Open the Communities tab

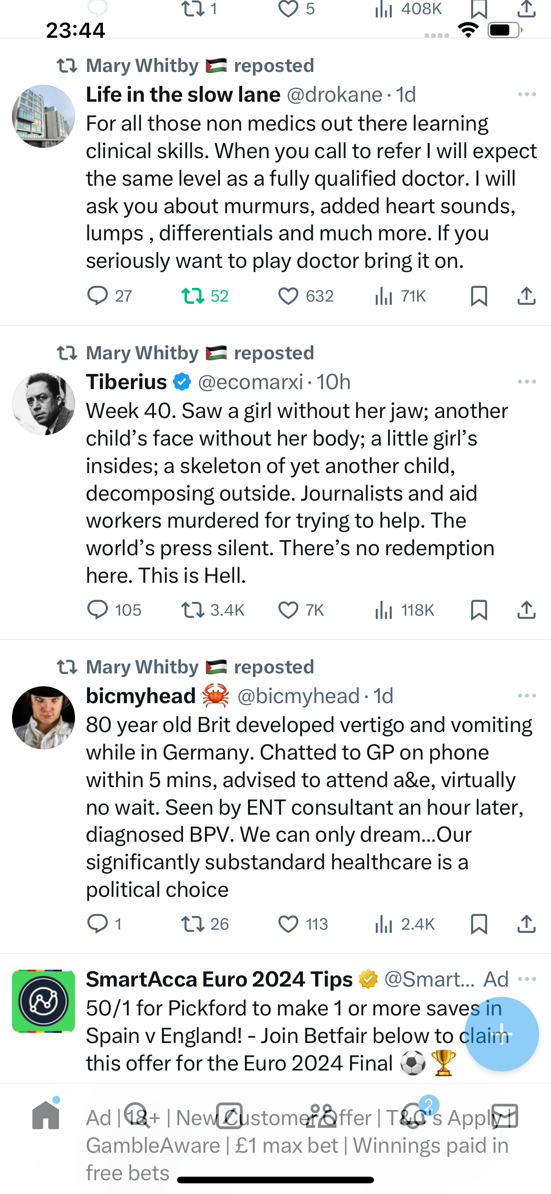click(x=321, y=1116)
